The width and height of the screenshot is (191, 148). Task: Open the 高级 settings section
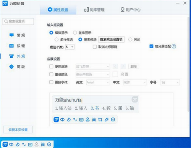pos(17,67)
